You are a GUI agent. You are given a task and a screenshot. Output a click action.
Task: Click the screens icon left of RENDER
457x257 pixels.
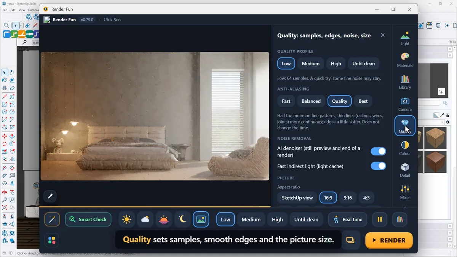(x=350, y=240)
